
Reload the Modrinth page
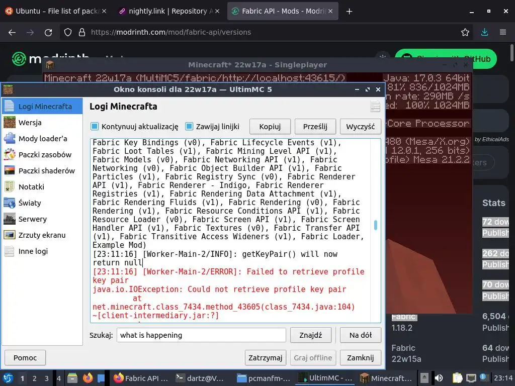(48, 32)
